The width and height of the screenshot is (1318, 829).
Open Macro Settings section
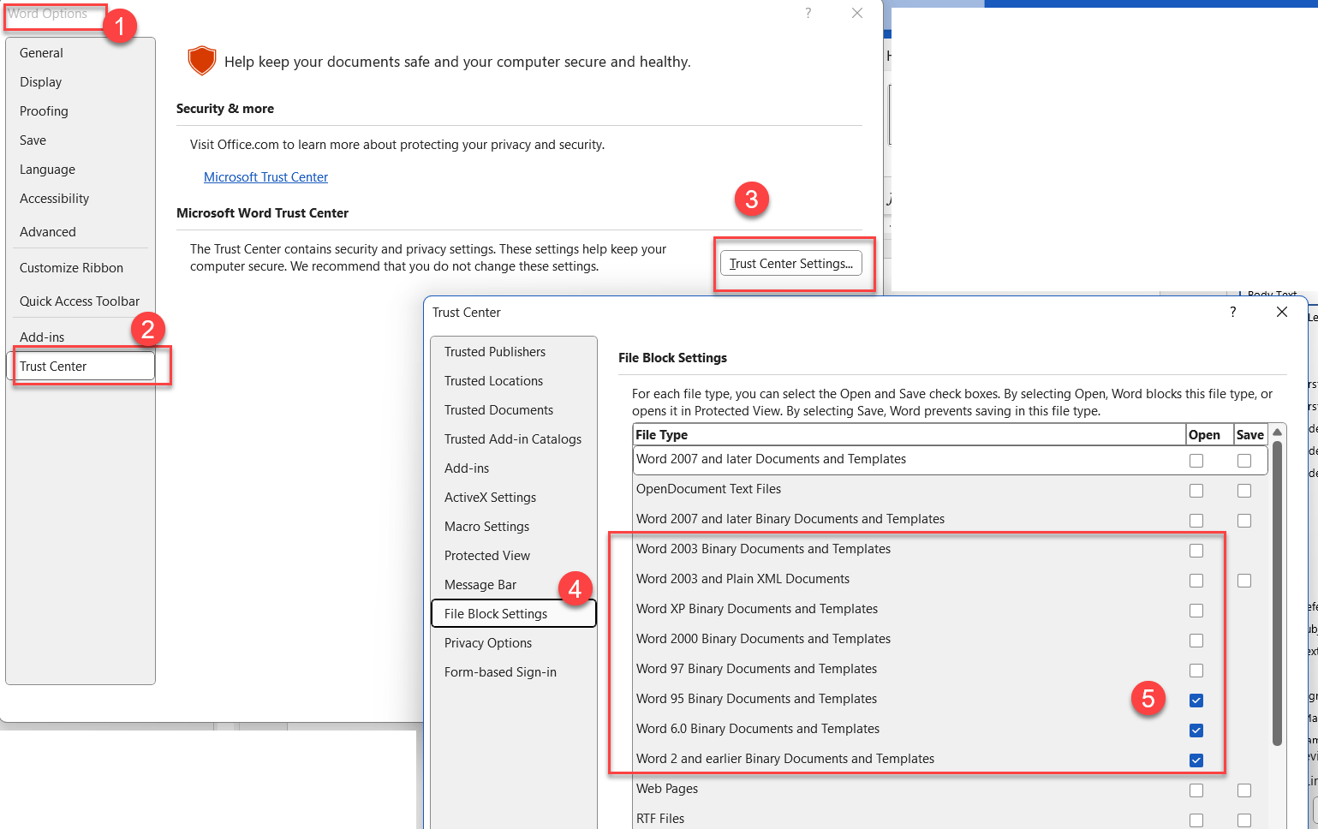514,527
